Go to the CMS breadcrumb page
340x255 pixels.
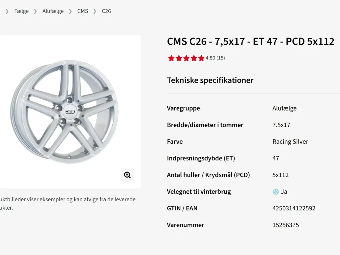pos(83,11)
